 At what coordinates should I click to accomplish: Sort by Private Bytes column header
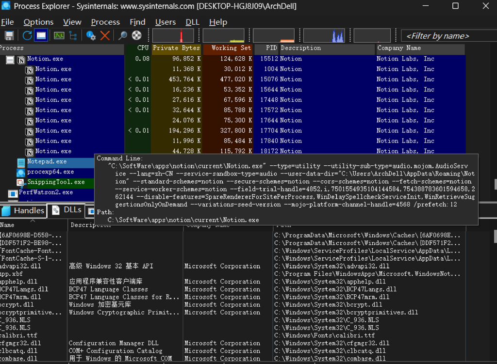[176, 48]
